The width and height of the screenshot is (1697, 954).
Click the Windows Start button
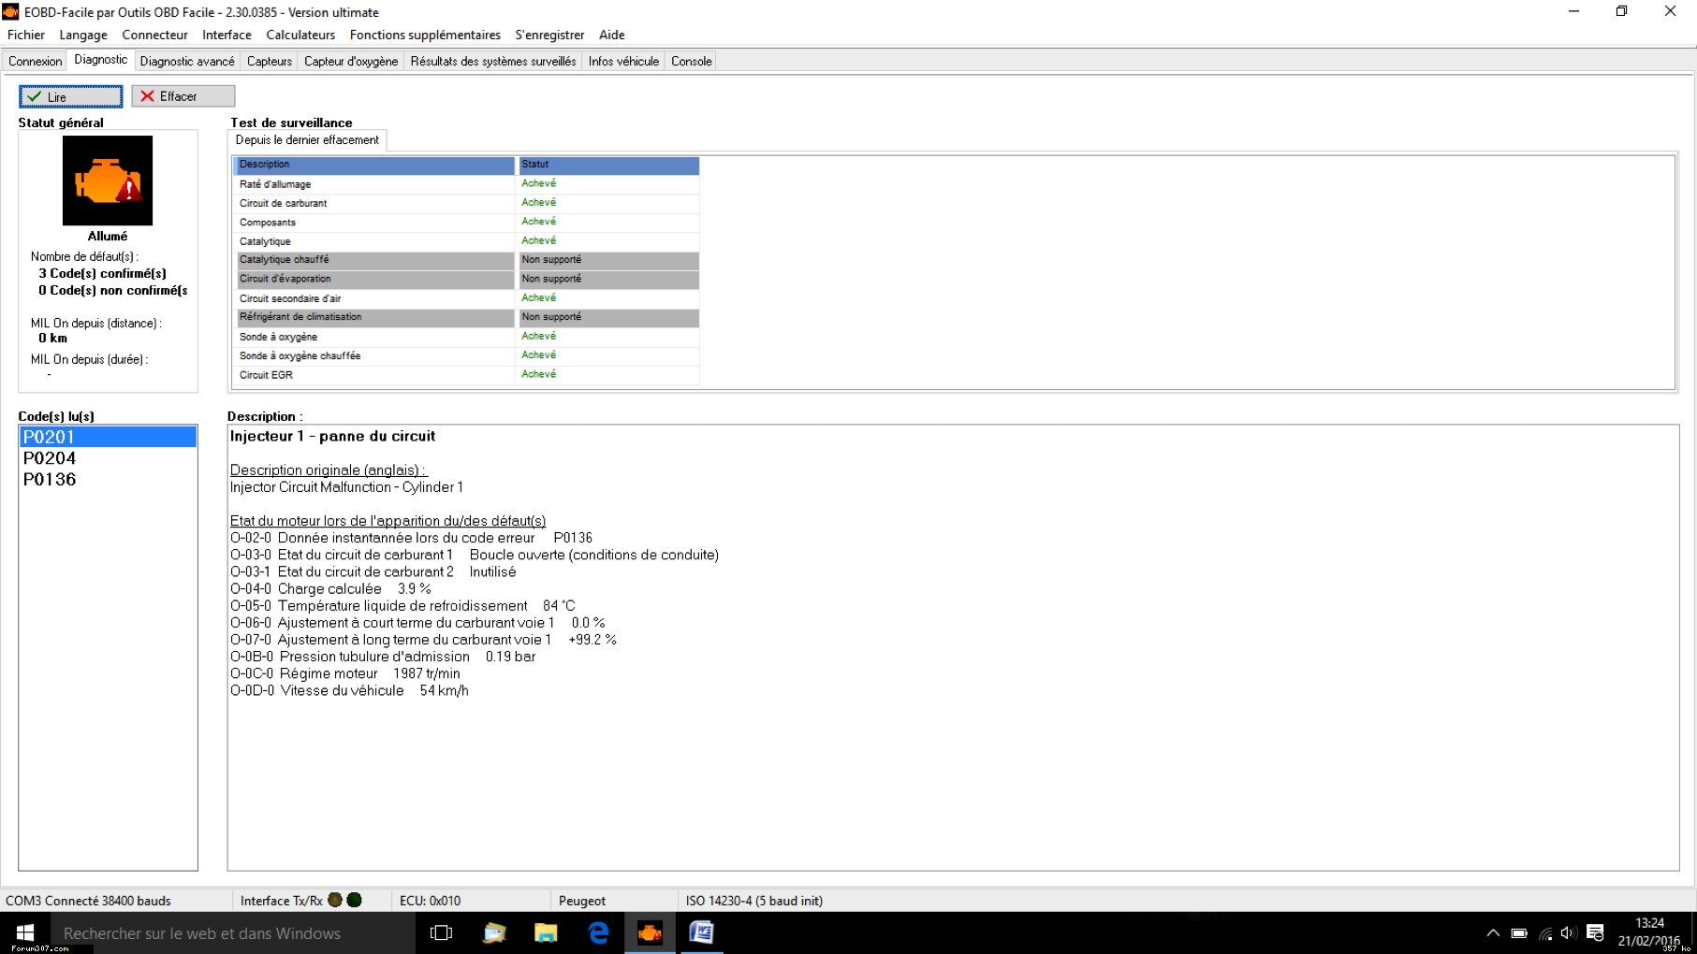click(25, 932)
